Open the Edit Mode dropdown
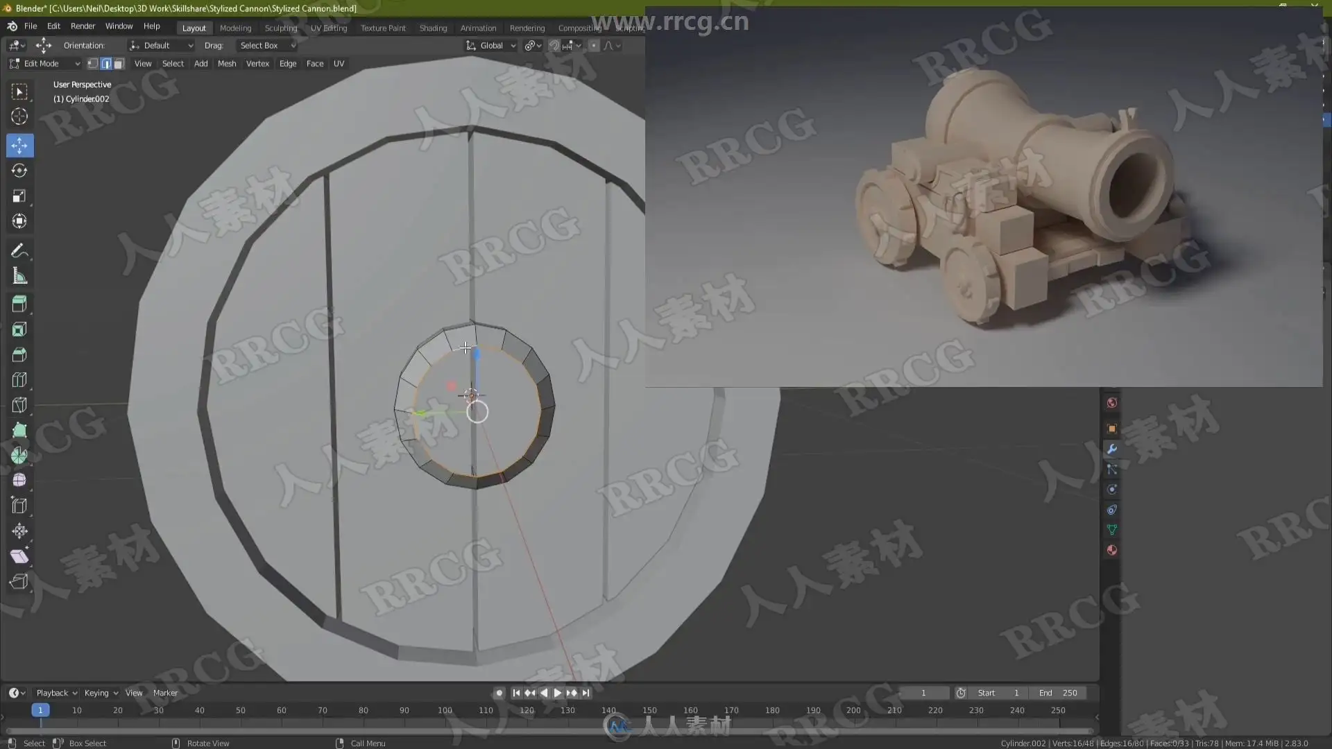The height and width of the screenshot is (749, 1332). pos(45,64)
